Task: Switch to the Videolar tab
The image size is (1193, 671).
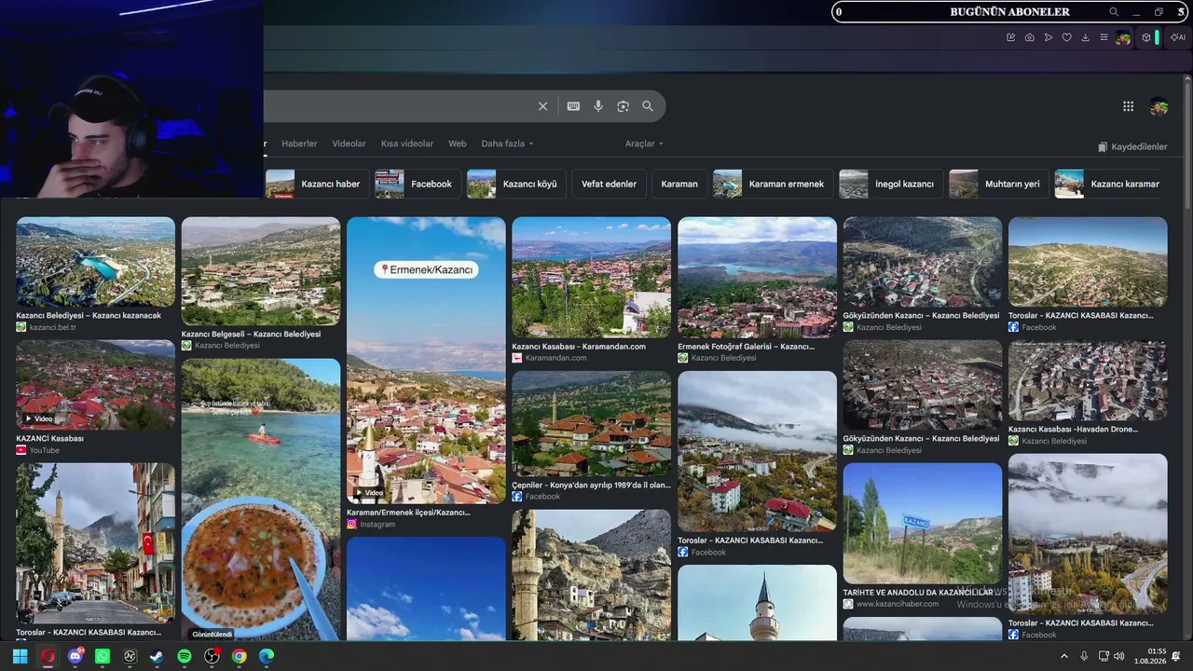Action: point(350,144)
